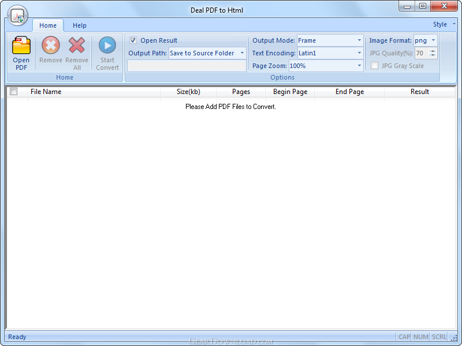Click the Remove All icon

pos(77,46)
